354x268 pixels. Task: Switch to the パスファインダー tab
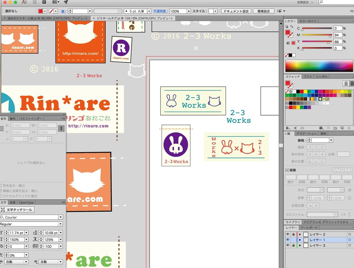click(x=30, y=119)
